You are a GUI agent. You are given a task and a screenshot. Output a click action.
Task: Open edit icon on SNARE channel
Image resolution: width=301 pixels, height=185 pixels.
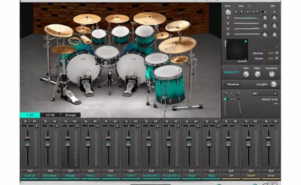(77, 126)
